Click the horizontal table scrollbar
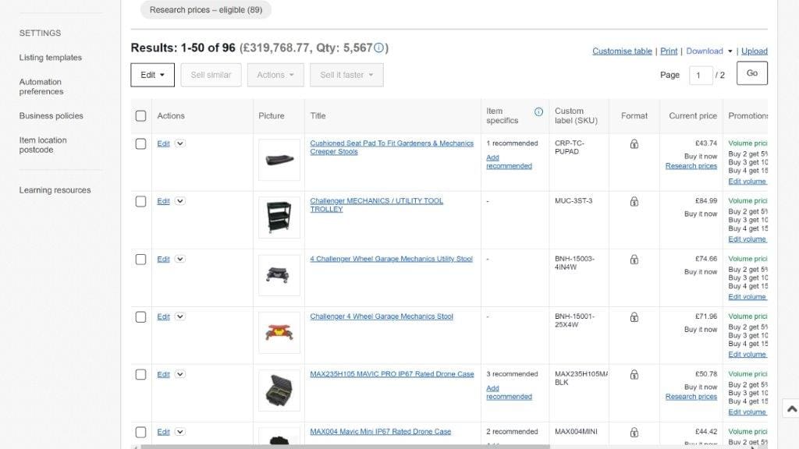 pyautogui.click(x=346, y=447)
